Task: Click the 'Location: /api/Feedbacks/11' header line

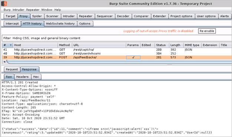Action: (x=26, y=100)
